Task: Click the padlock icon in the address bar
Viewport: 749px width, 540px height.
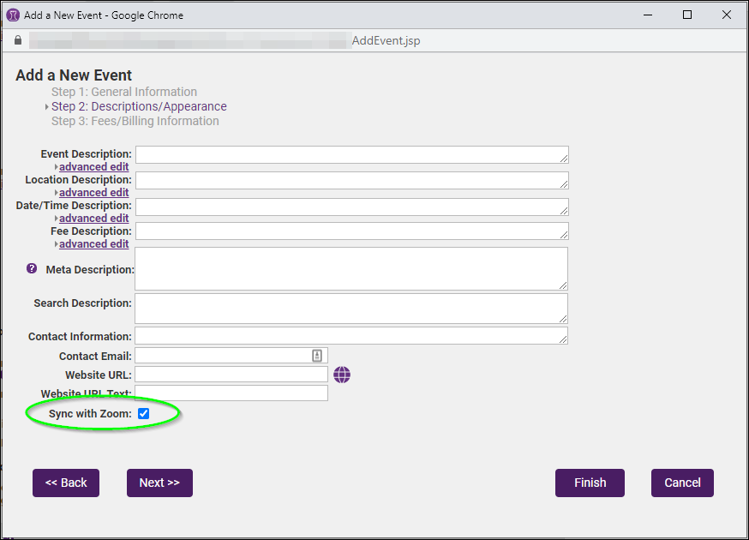Action: click(x=17, y=40)
